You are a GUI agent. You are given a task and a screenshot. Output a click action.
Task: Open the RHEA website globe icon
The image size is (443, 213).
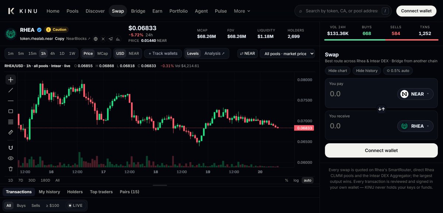click(96, 39)
